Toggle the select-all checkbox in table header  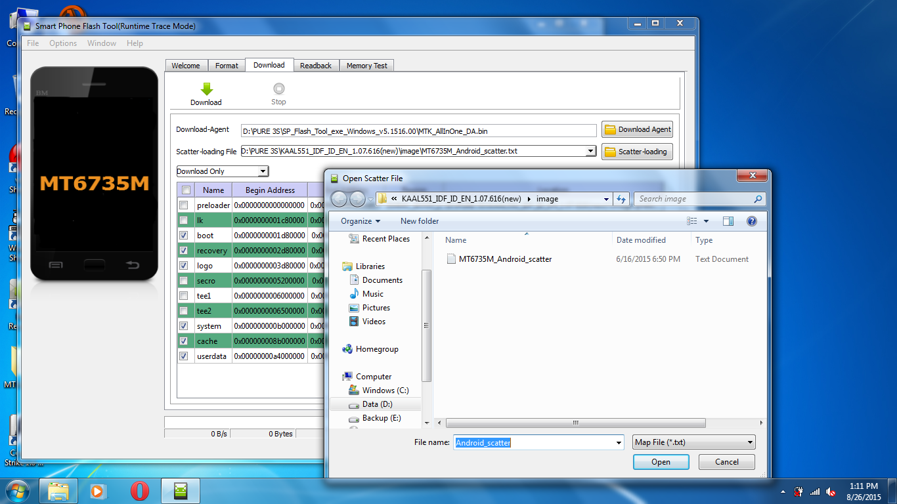tap(186, 190)
